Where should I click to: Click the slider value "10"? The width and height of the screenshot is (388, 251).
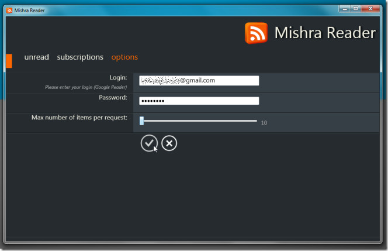[x=264, y=123]
